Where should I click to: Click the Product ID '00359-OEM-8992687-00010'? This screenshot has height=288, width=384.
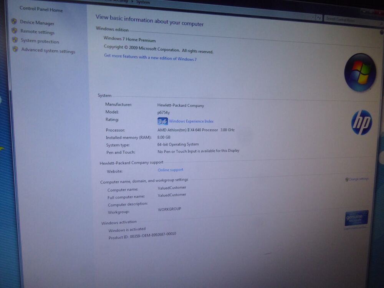tap(153, 235)
